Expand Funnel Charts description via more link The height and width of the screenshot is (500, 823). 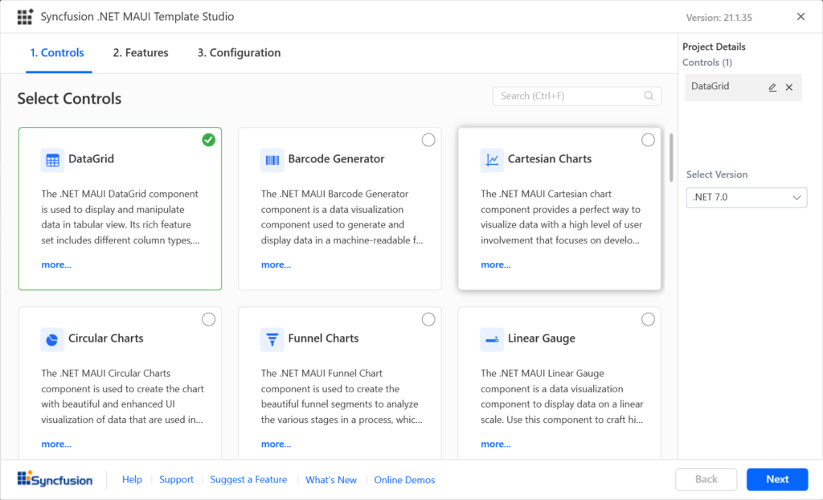point(276,444)
